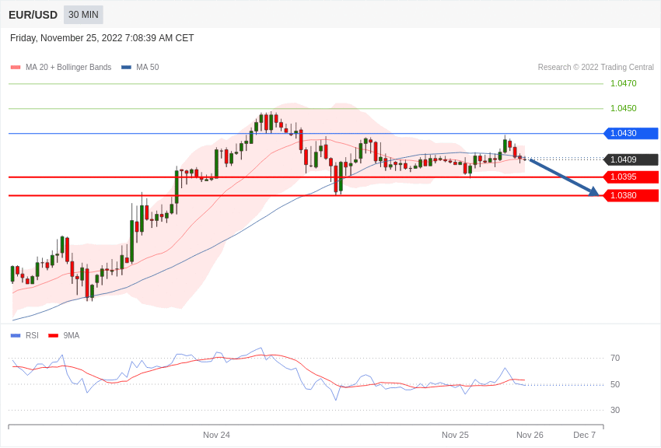Image resolution: width=661 pixels, height=448 pixels.
Task: Click the 1.0450 resistance level label
Action: tap(624, 108)
